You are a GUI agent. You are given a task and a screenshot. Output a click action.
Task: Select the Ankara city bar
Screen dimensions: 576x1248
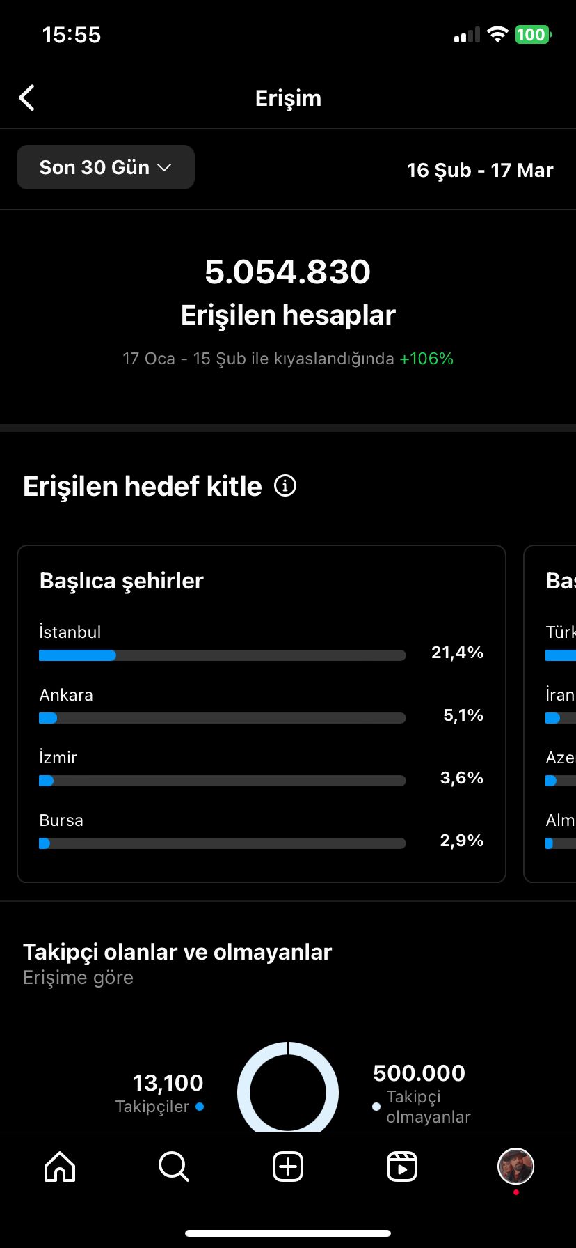223,718
